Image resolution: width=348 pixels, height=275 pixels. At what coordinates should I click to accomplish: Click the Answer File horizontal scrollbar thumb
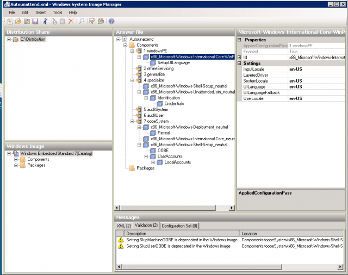point(167,208)
